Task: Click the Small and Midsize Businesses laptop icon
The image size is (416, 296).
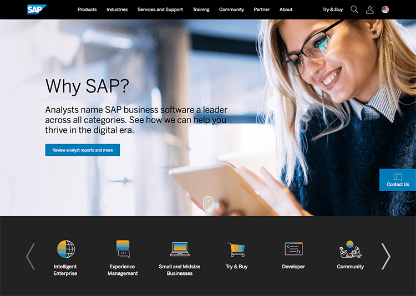Action: click(x=180, y=249)
